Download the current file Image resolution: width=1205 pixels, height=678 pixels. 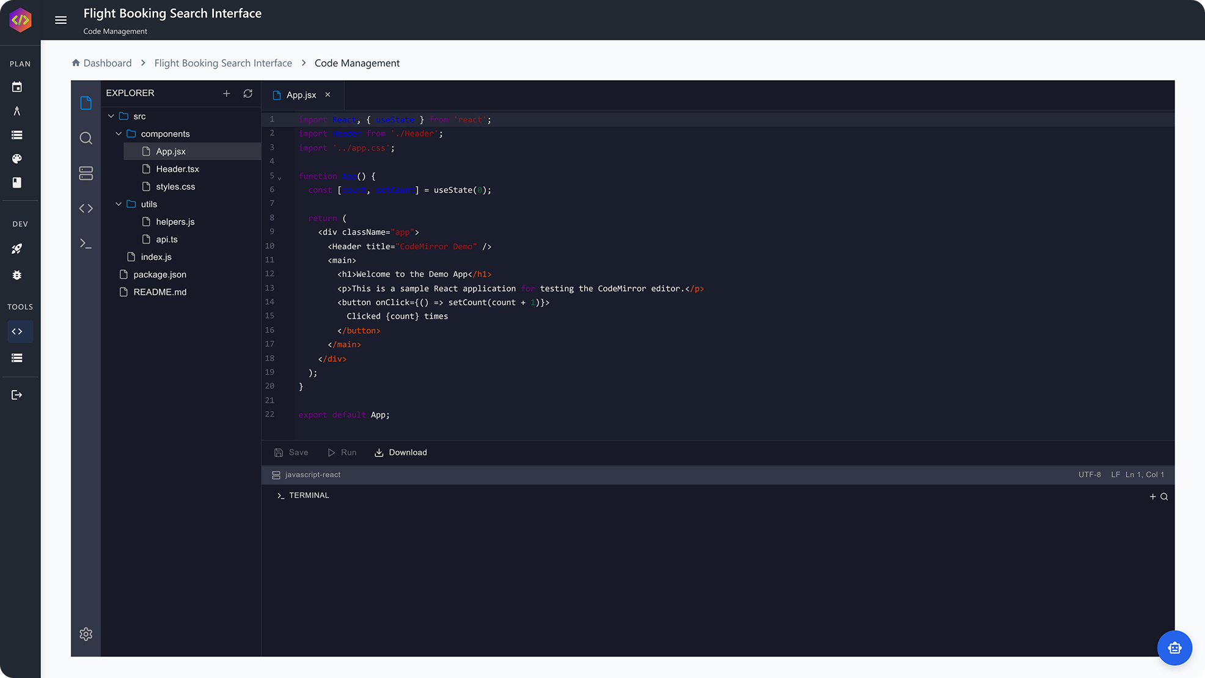click(401, 452)
